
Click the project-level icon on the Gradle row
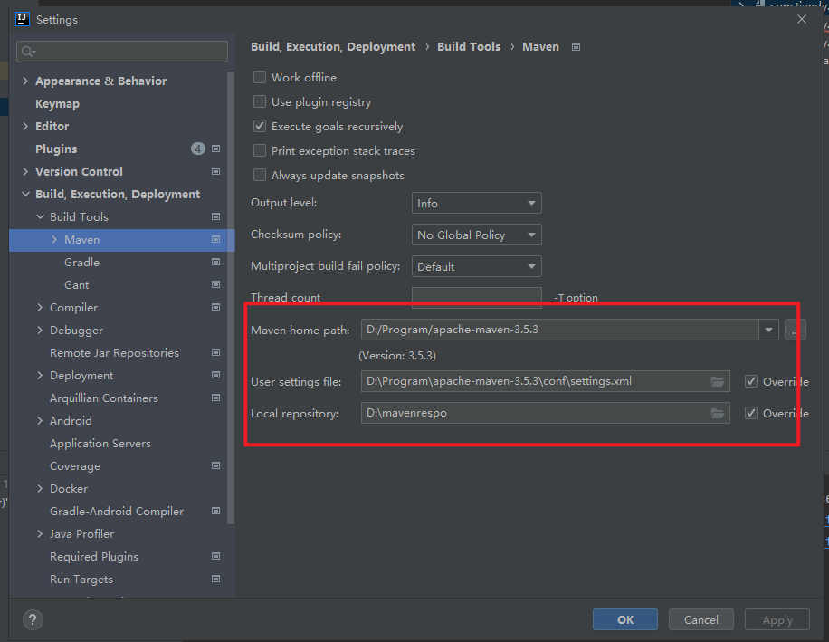tap(215, 262)
